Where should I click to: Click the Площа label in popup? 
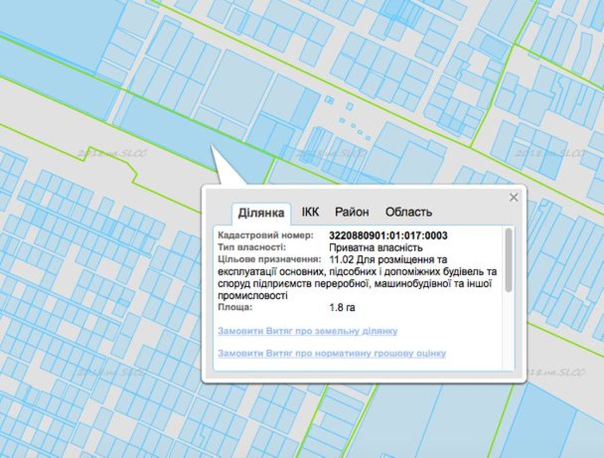tap(235, 307)
